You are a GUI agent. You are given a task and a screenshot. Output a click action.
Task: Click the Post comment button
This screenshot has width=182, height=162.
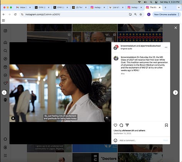pyautogui.click(x=165, y=140)
